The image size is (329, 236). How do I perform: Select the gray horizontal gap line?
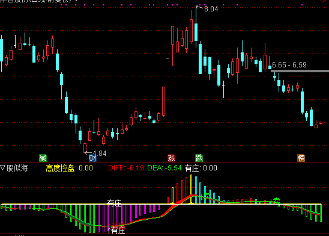[300, 71]
